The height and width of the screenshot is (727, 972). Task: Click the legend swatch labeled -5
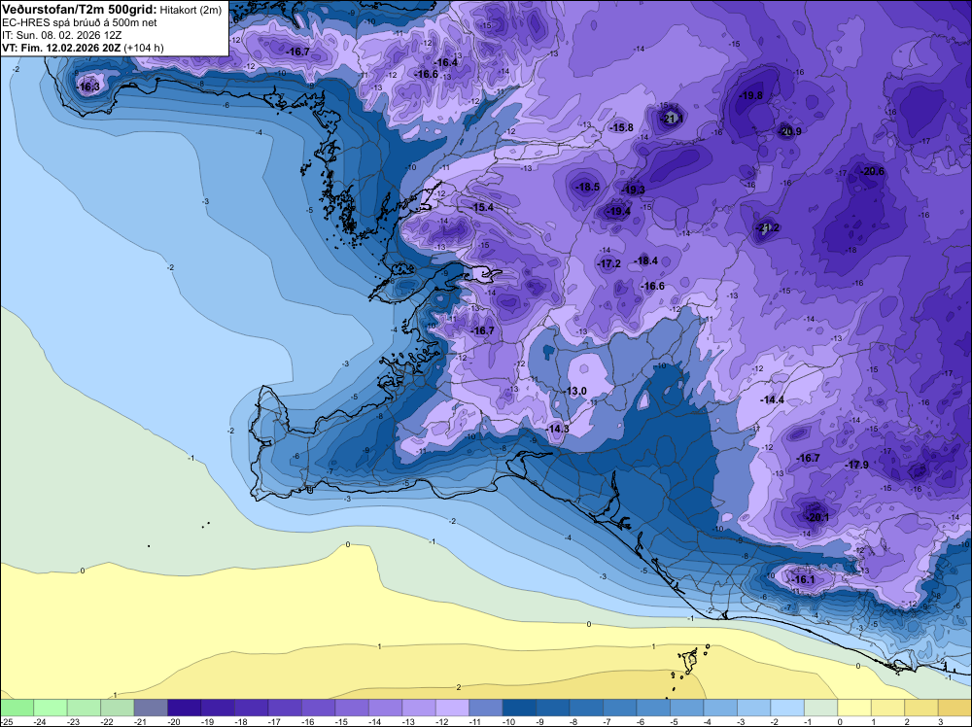tap(686, 708)
